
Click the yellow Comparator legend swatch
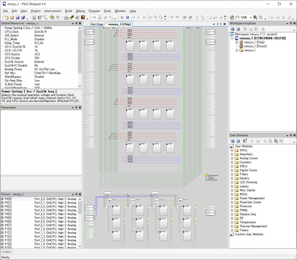coord(207,175)
